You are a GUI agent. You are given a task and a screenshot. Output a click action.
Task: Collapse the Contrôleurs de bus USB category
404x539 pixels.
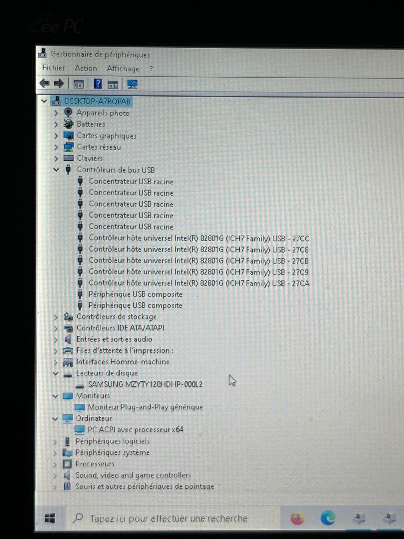tap(56, 170)
